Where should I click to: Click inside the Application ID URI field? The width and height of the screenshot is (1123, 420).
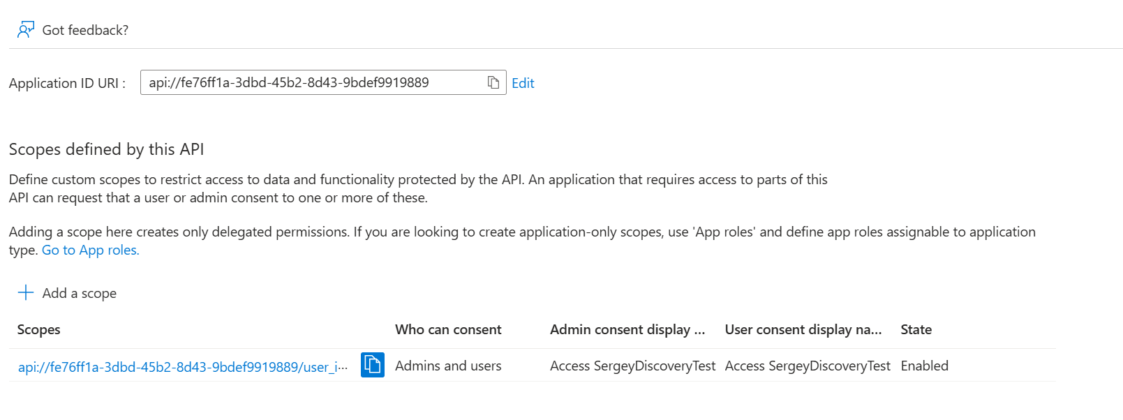click(307, 82)
